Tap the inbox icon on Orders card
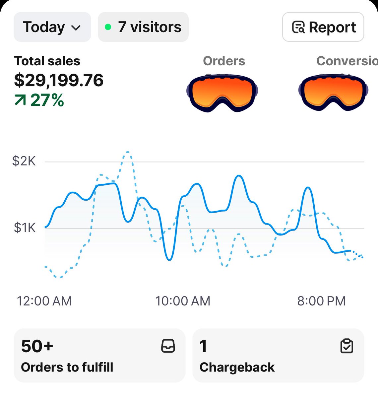378x398 pixels. coord(168,346)
